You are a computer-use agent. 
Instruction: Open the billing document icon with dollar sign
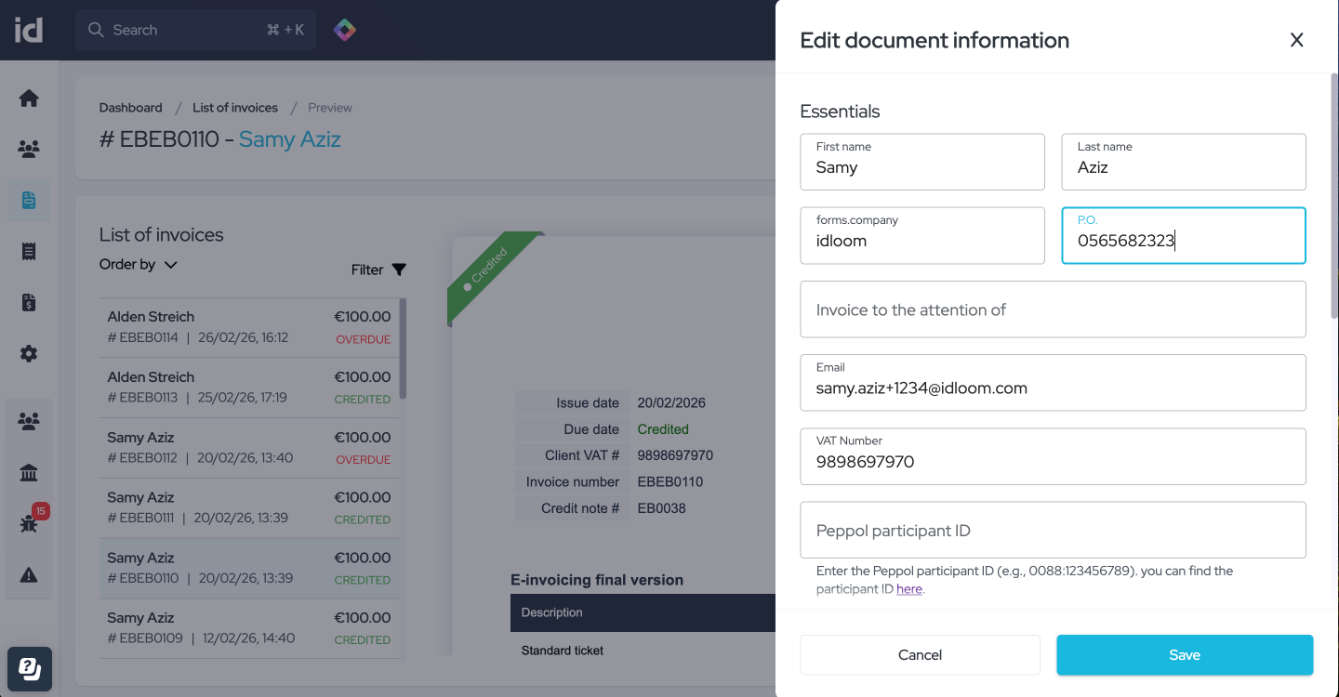[x=29, y=301]
